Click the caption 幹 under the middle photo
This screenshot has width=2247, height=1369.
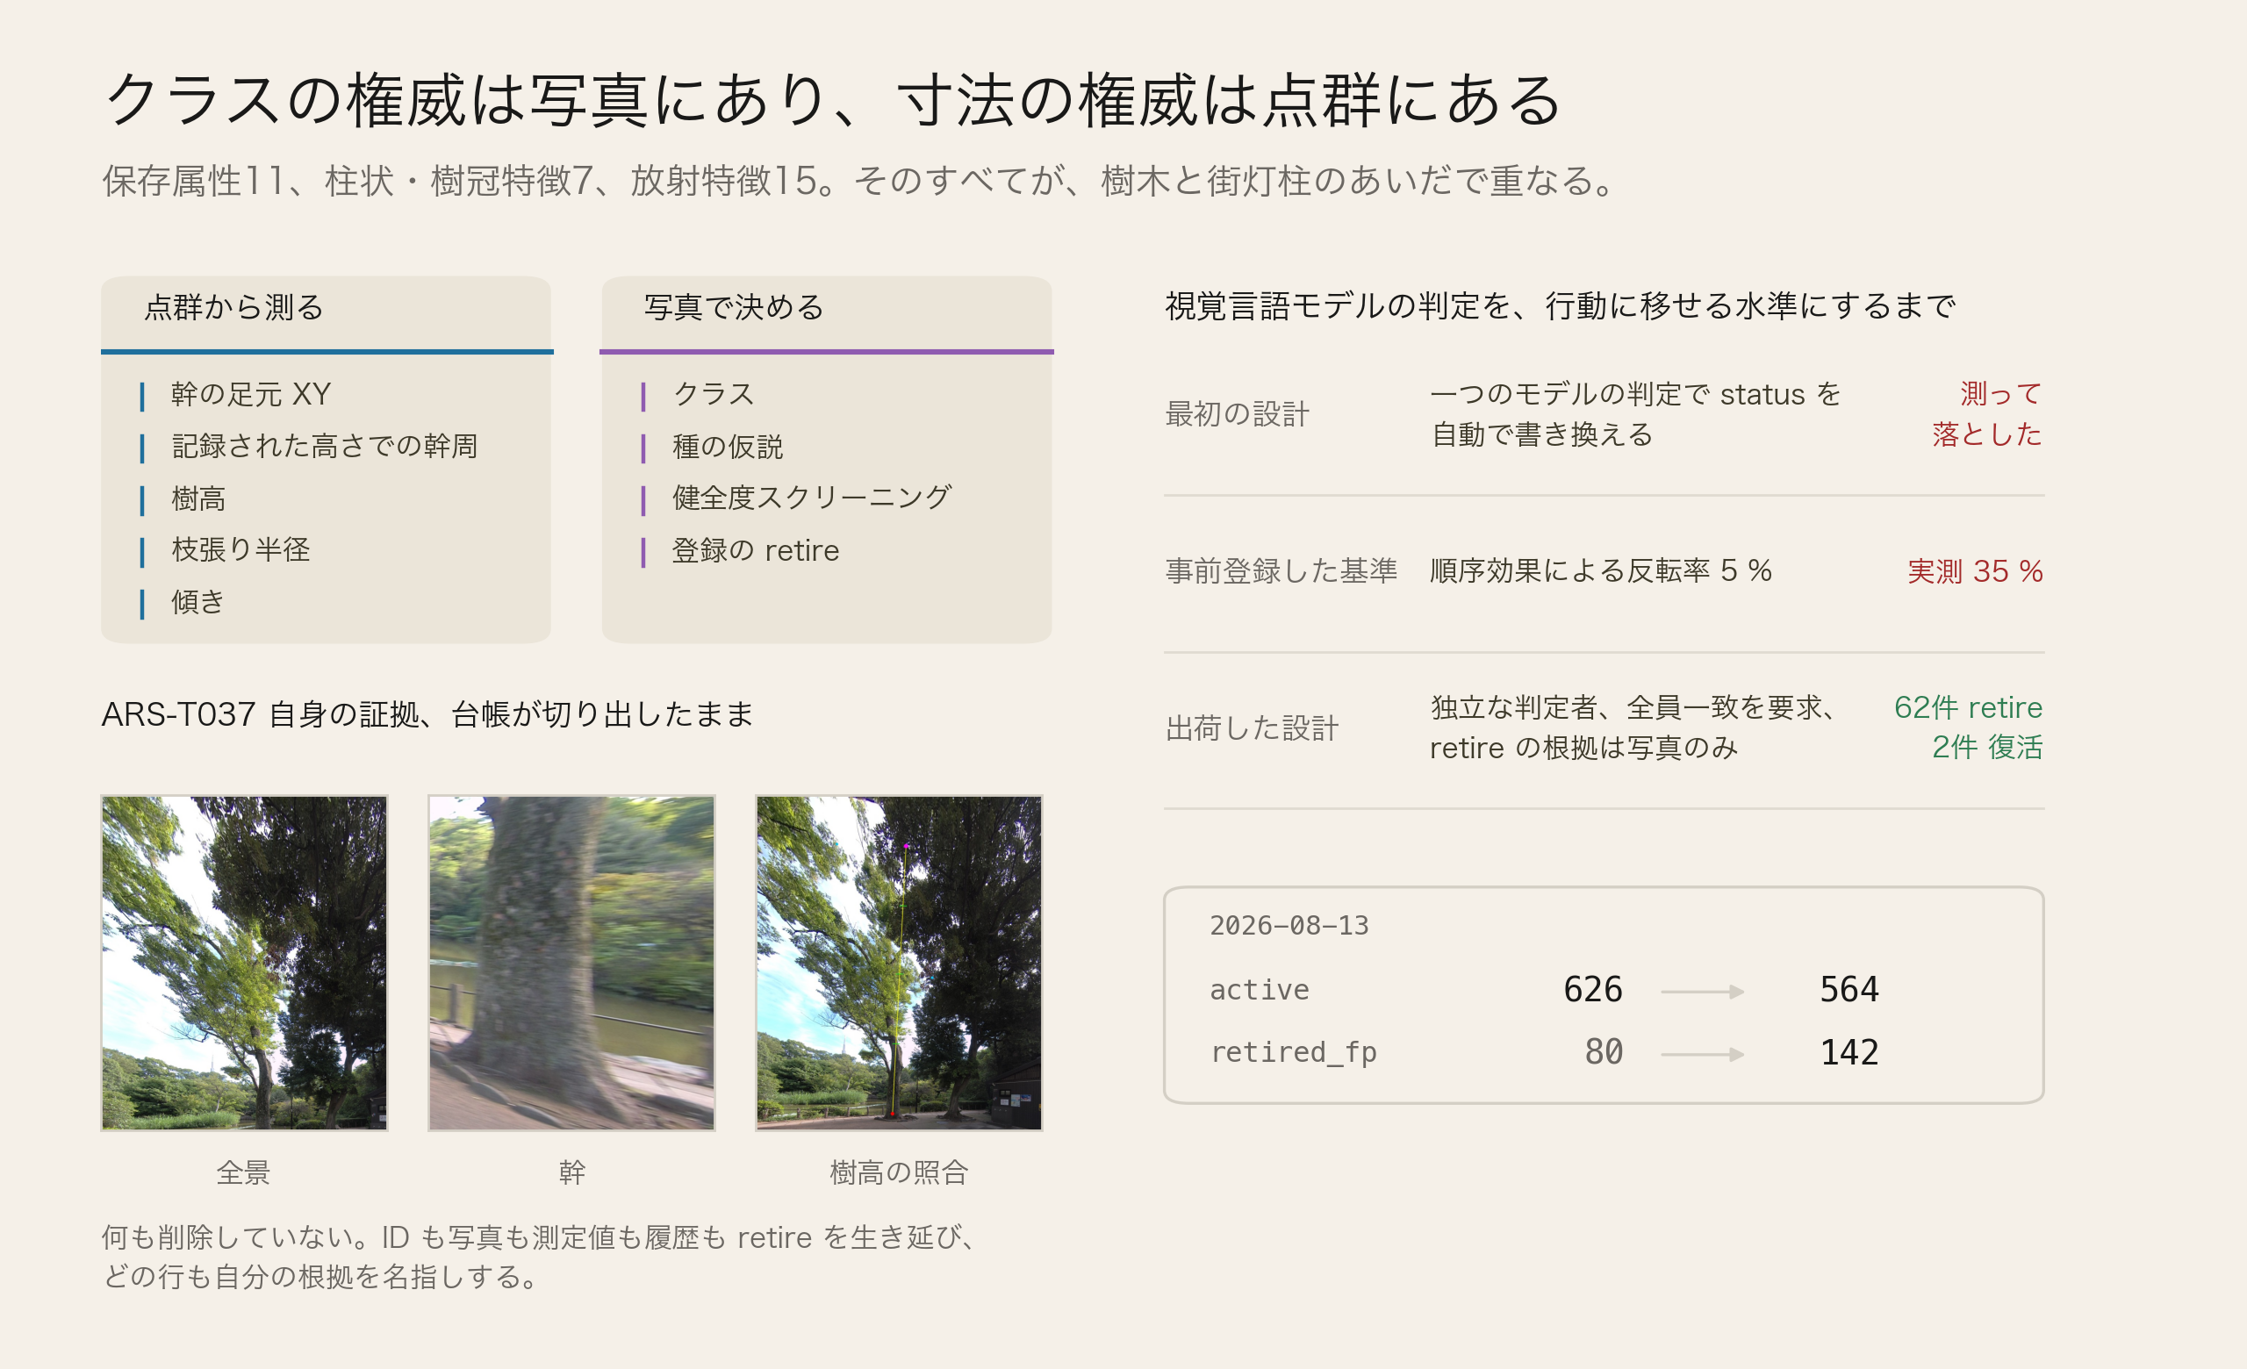coord(571,1172)
